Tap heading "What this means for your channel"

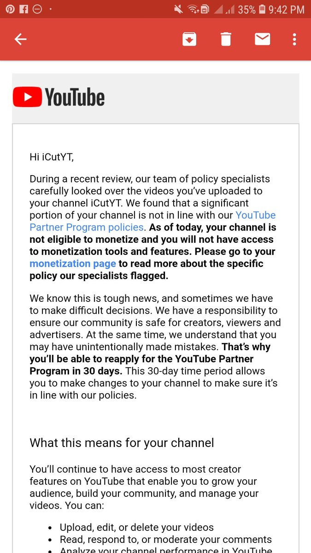[122, 443]
